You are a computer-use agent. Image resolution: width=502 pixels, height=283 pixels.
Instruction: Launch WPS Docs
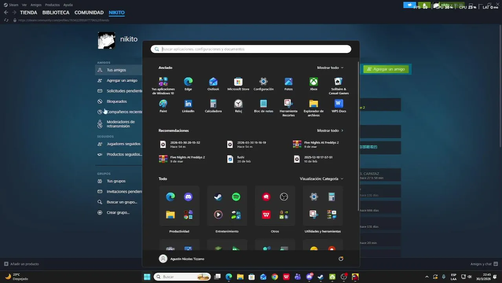(339, 106)
